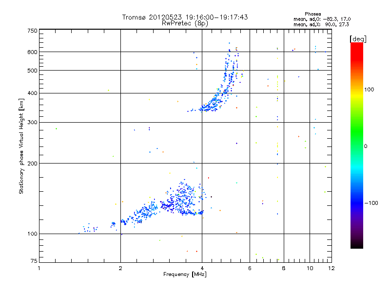The height and width of the screenshot is (292, 390).
Task: Click the y-axis tick label "600"
Action: point(32,52)
